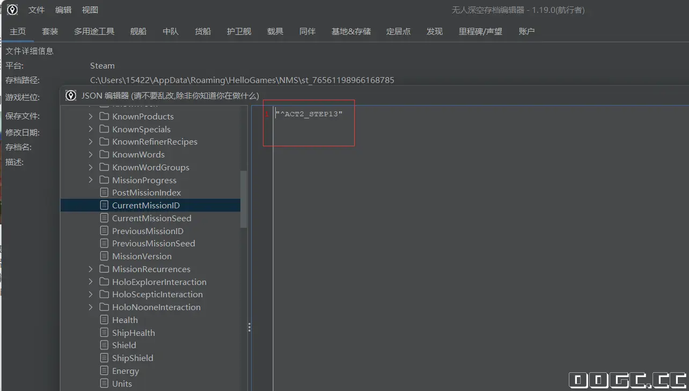Click the save editor app logo icon
The width and height of the screenshot is (689, 391).
(x=12, y=10)
